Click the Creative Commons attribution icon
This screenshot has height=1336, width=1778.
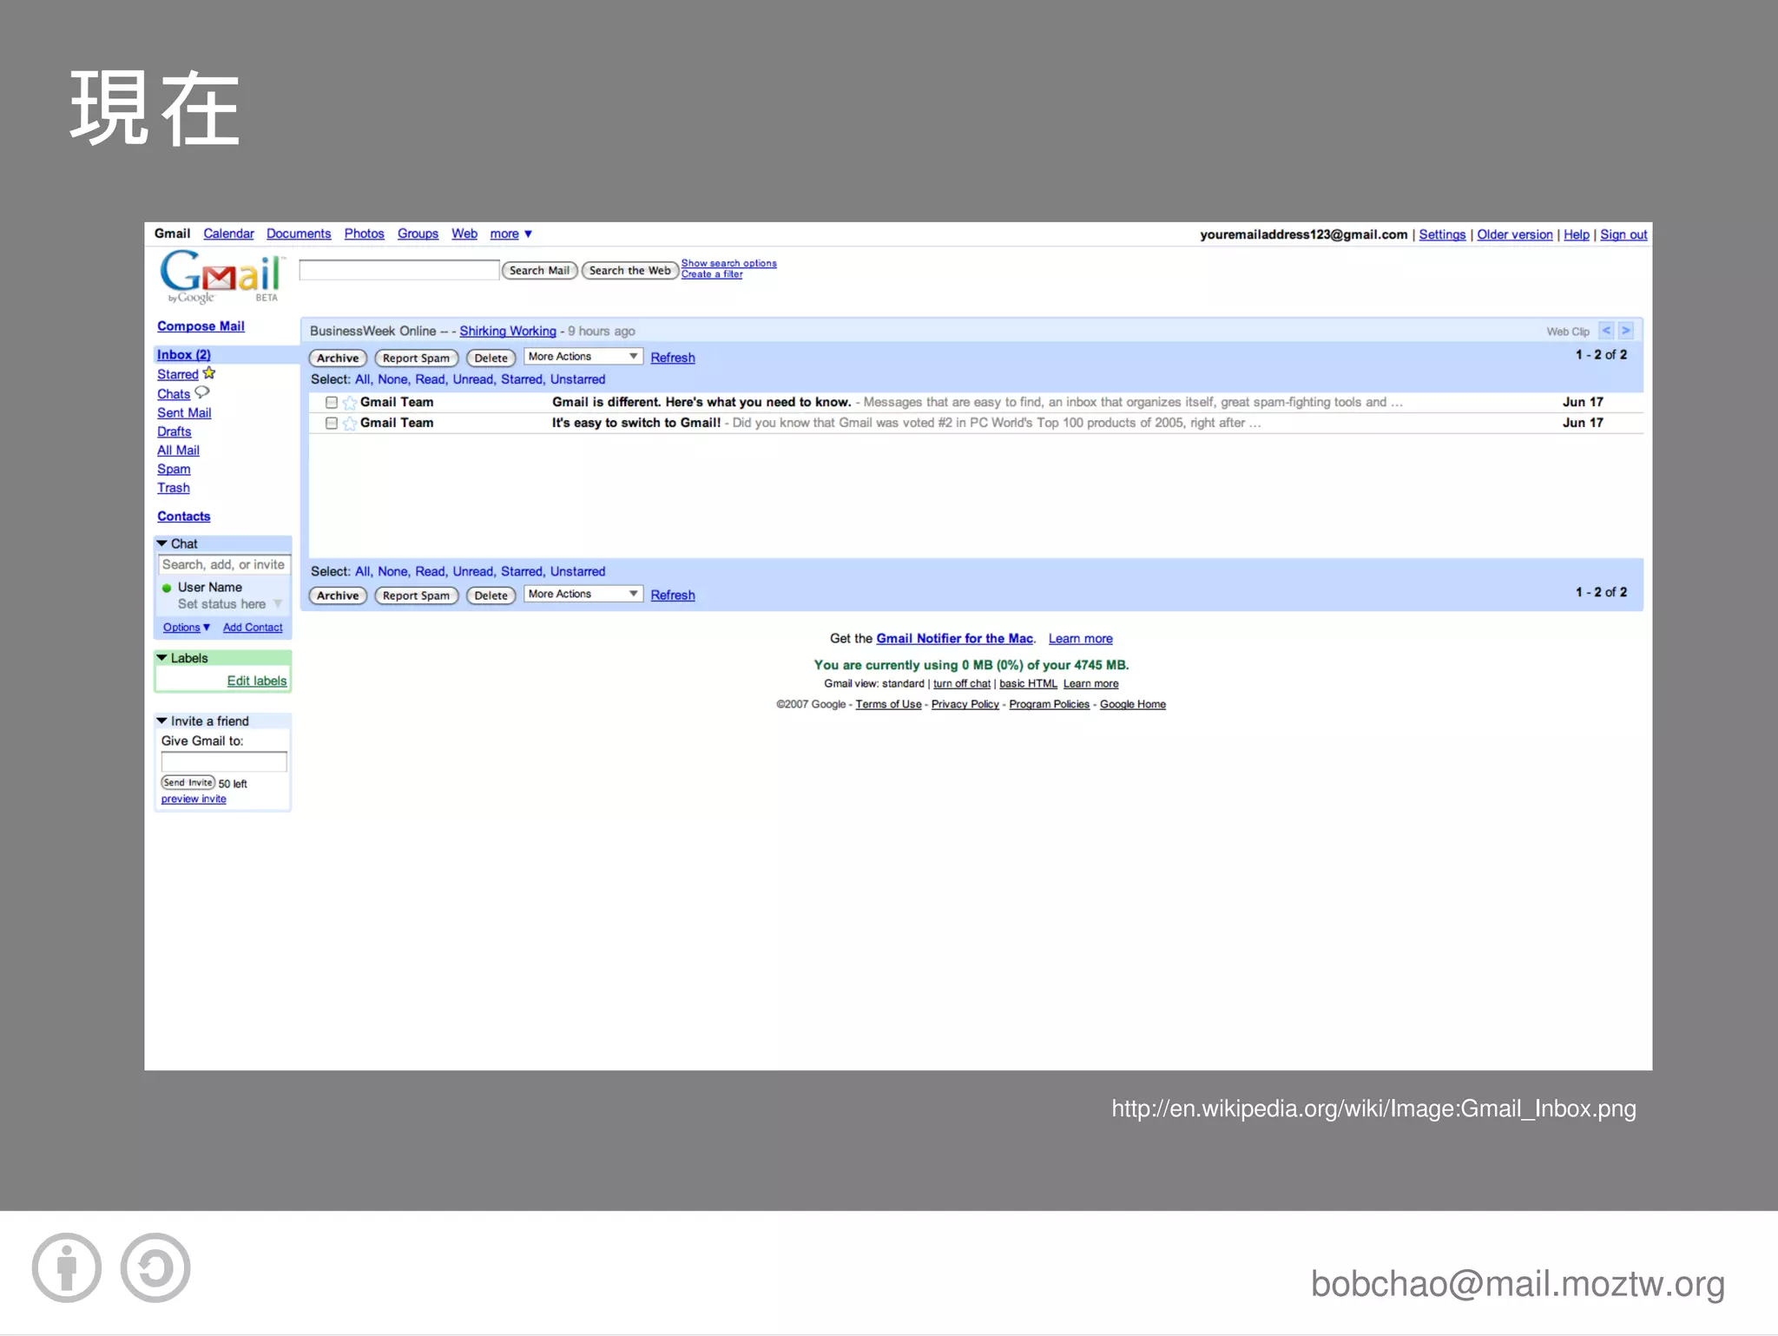click(x=67, y=1267)
